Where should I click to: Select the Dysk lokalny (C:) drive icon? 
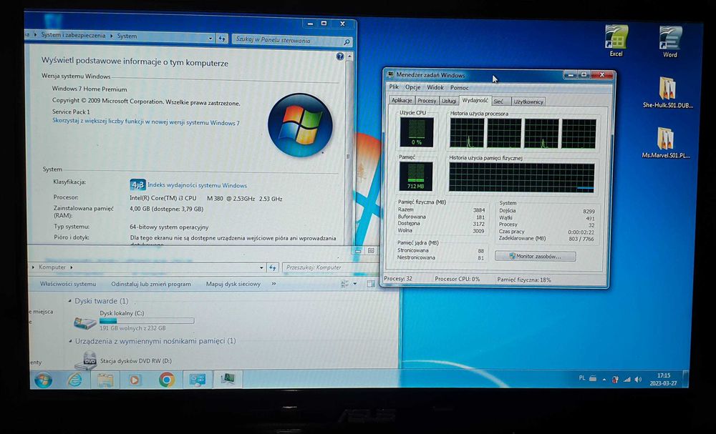(85, 322)
